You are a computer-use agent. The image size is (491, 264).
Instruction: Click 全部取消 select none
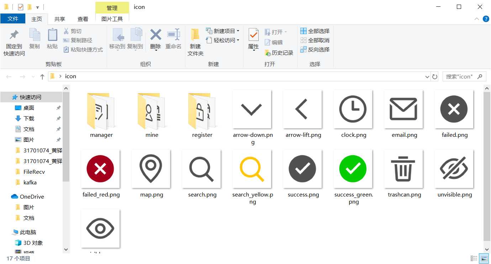click(315, 41)
